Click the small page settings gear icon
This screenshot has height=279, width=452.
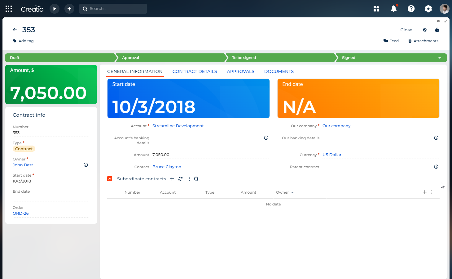click(x=438, y=21)
